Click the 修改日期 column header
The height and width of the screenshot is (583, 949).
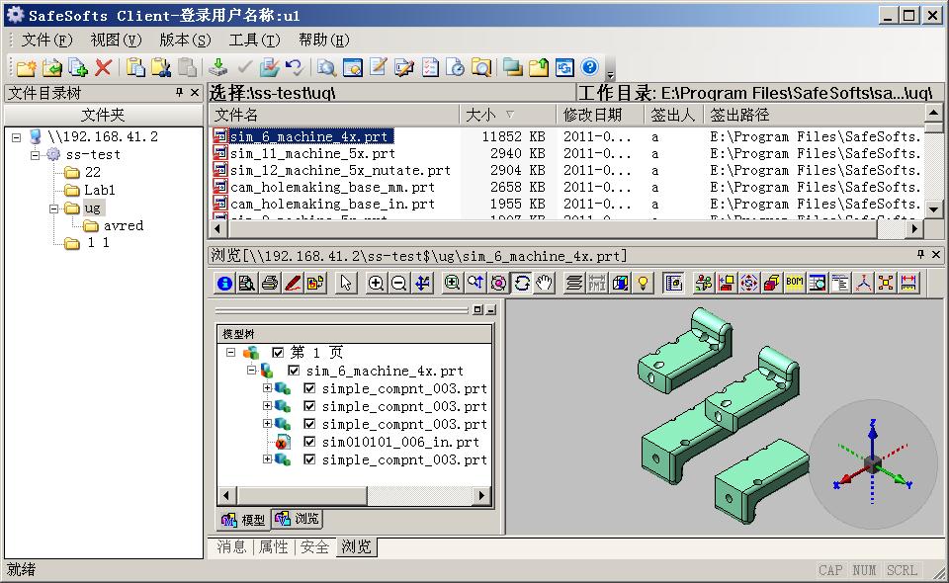coord(599,115)
